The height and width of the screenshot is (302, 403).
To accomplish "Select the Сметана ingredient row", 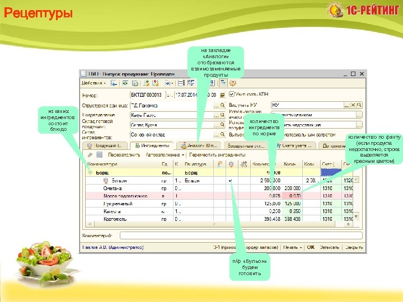I will [219, 188].
